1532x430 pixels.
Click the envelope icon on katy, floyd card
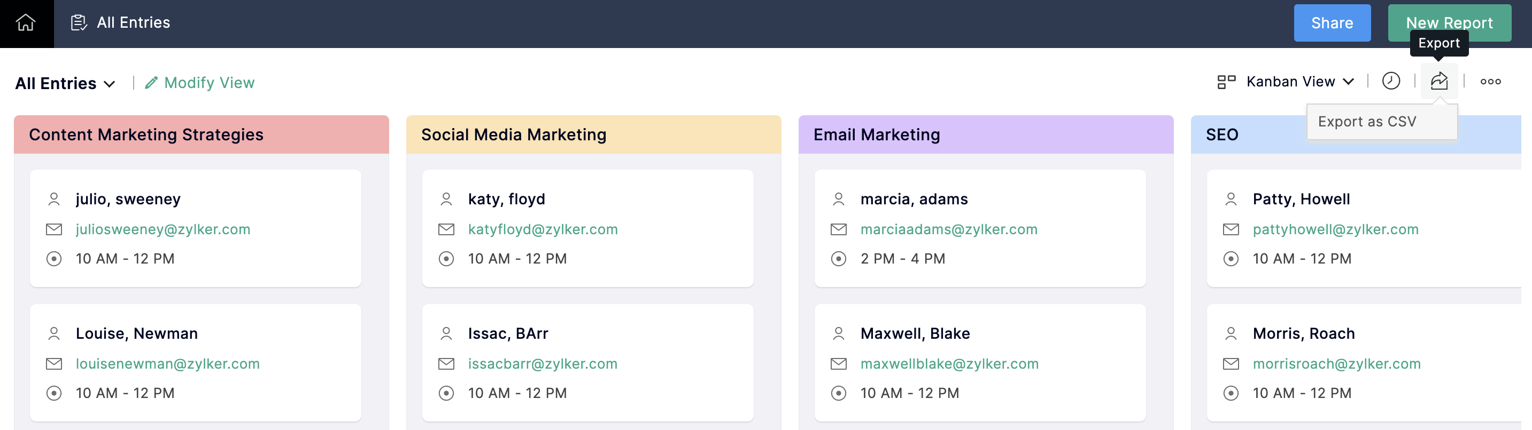coord(446,229)
